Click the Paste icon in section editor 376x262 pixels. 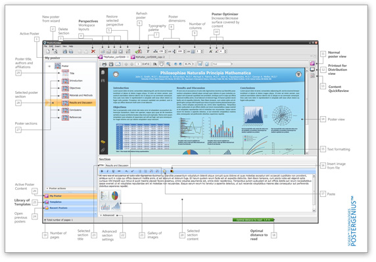click(x=164, y=171)
